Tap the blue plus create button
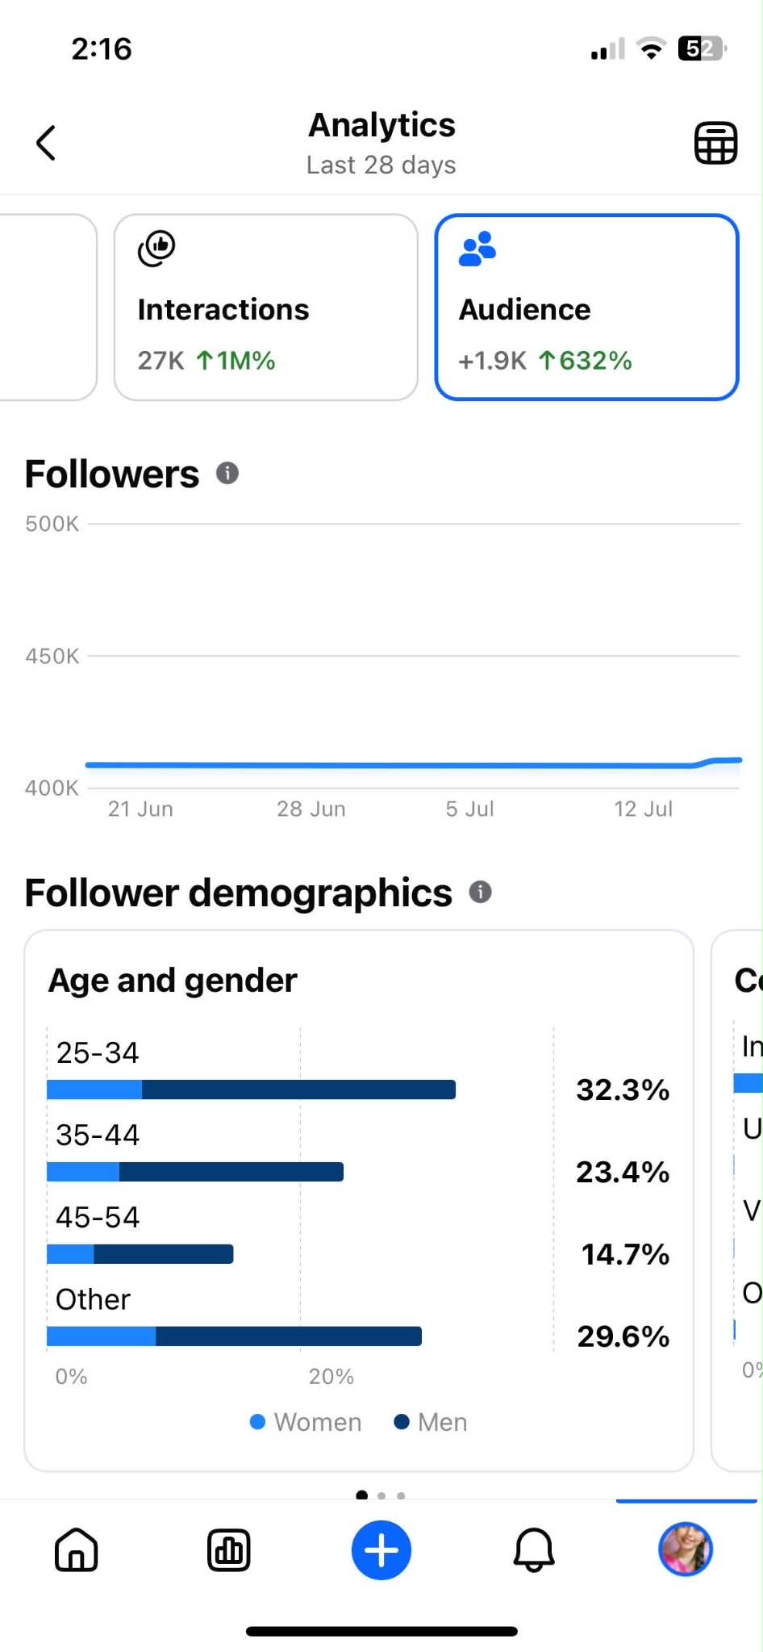The image size is (763, 1652). pos(381,1550)
